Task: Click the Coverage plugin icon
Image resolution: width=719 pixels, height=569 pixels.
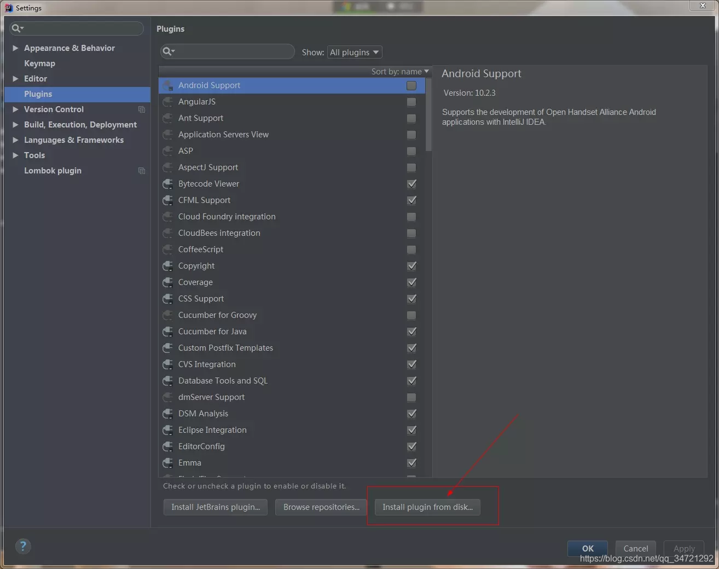Action: 168,282
